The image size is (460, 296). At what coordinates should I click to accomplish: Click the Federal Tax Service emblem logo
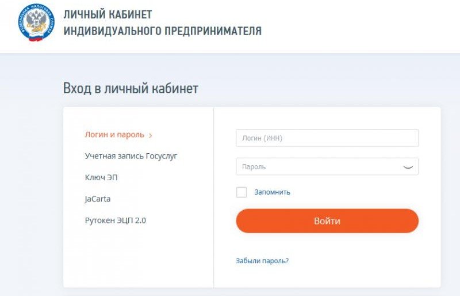coord(36,23)
